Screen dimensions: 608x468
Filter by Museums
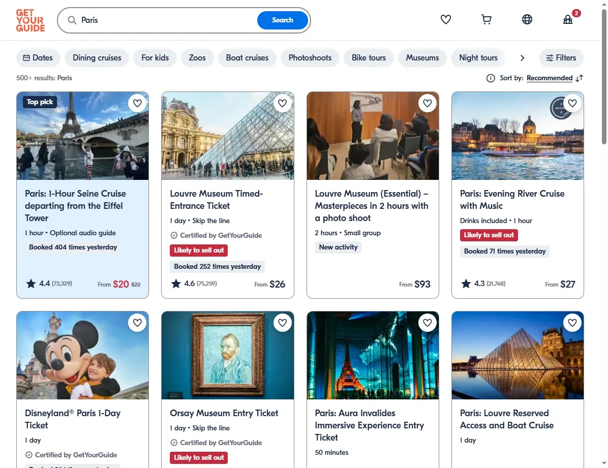click(422, 58)
